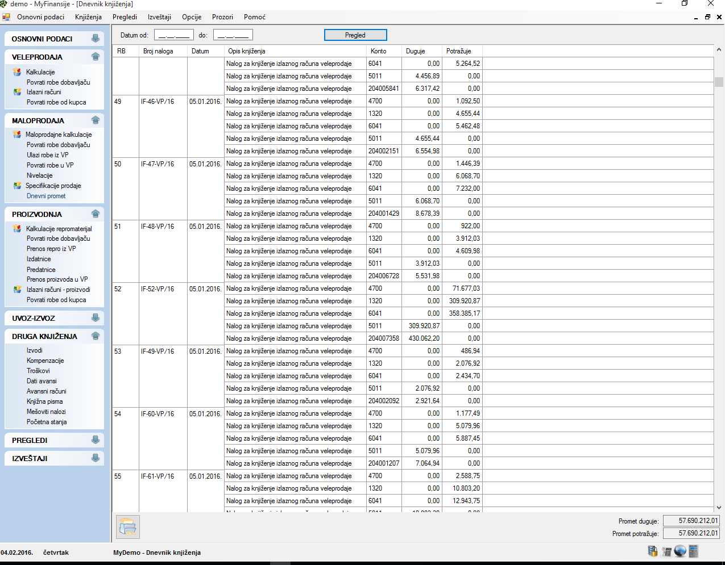Expand the IZVEŠTAJI sidebar section
The width and height of the screenshot is (725, 565).
click(x=96, y=458)
